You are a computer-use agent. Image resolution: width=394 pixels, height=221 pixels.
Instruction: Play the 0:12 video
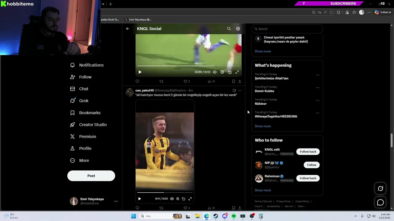tap(140, 72)
